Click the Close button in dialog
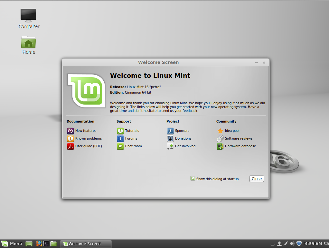Viewport: 329px width, 248px height. click(257, 179)
